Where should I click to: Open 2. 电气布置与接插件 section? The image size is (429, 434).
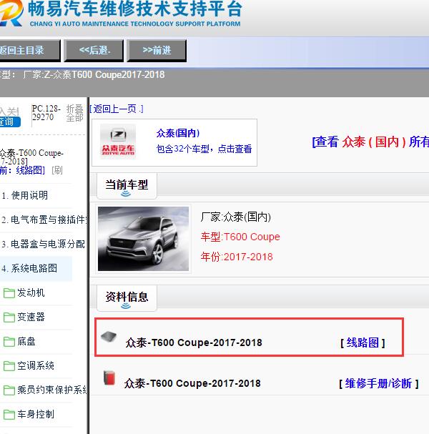tap(44, 220)
